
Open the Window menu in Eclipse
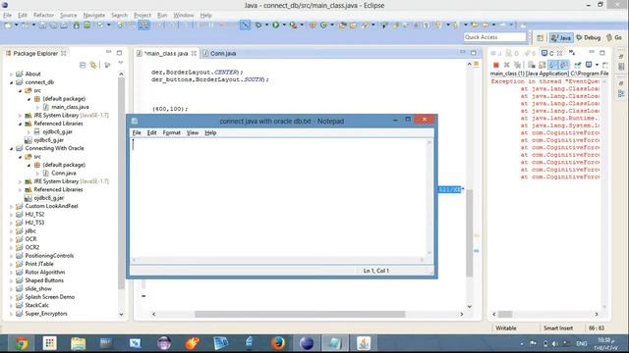(184, 16)
